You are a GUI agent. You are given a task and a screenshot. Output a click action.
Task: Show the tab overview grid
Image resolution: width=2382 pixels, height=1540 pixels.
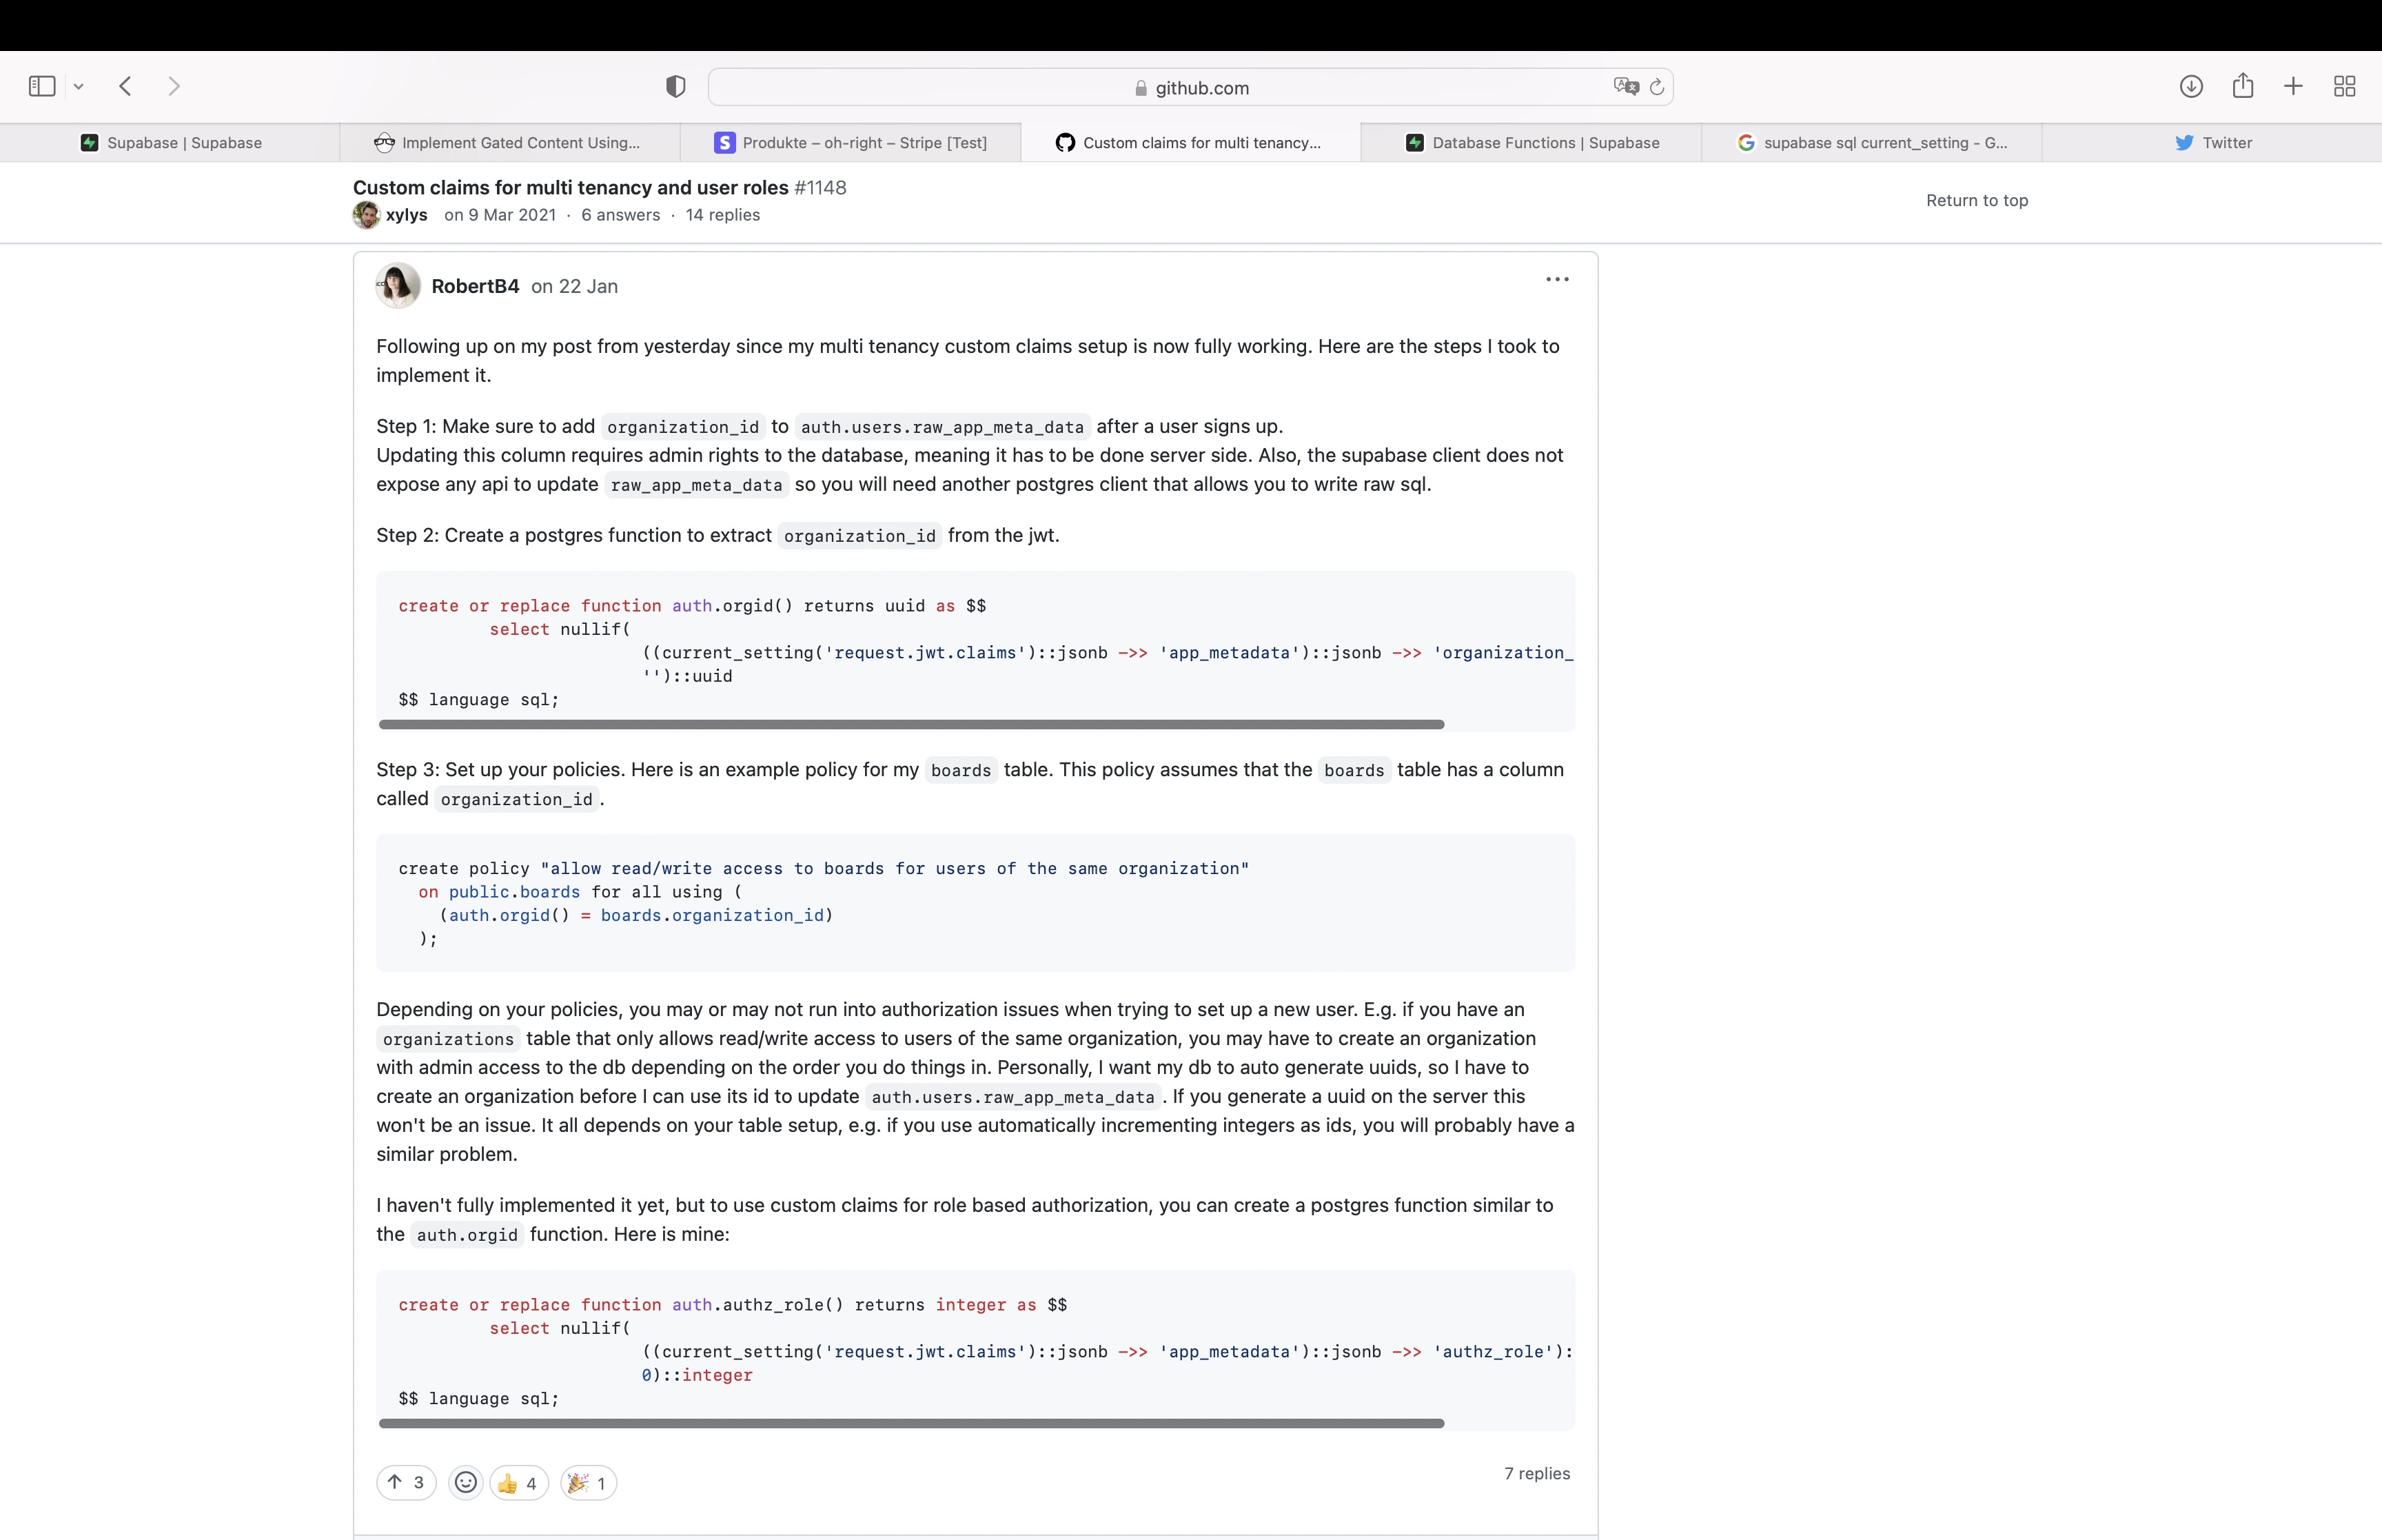click(x=2345, y=86)
